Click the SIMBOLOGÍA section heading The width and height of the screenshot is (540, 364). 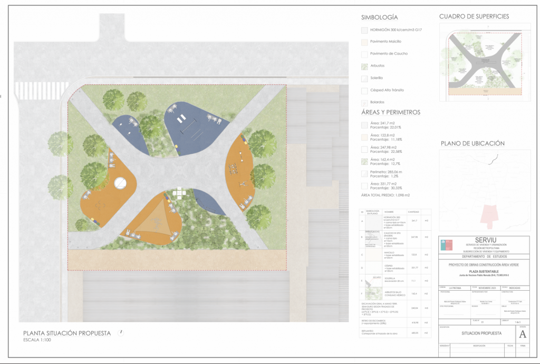(x=379, y=17)
